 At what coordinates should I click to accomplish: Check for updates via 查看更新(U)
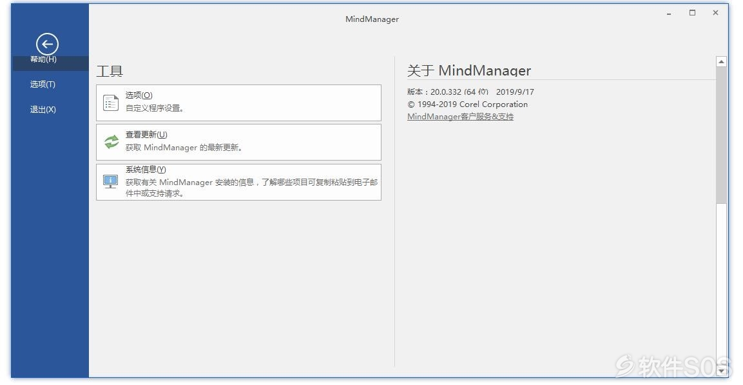click(238, 143)
